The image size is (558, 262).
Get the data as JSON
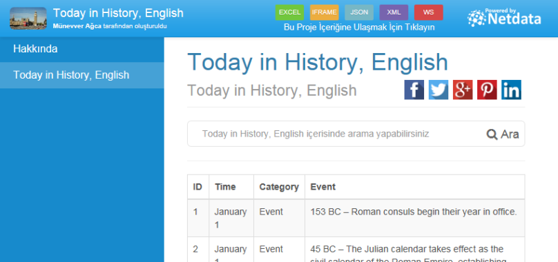[359, 12]
